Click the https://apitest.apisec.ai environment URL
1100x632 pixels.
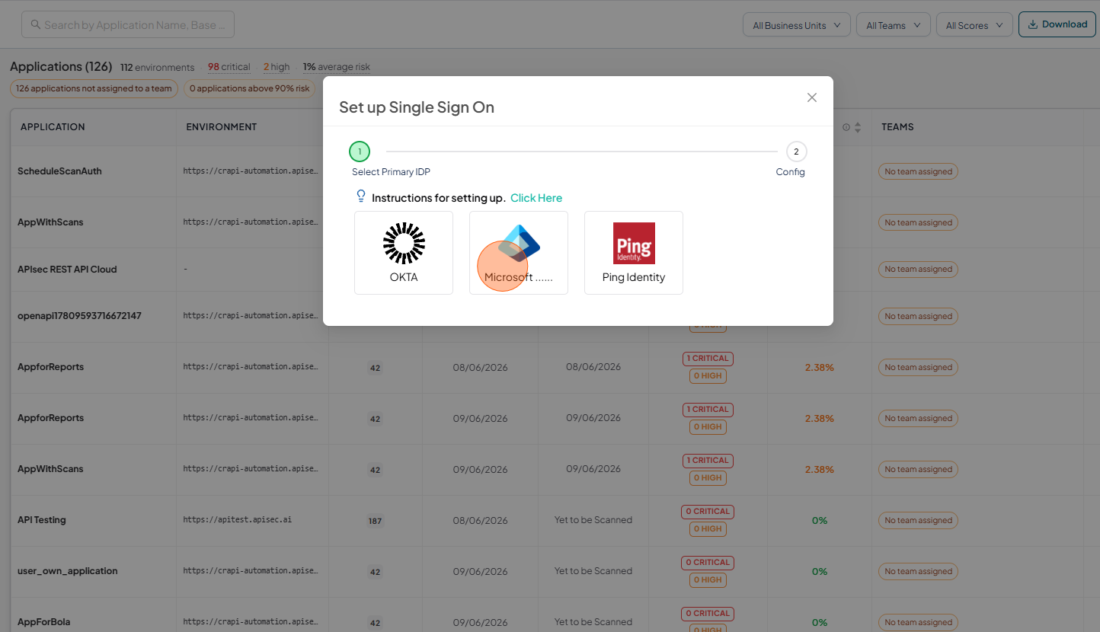(238, 520)
